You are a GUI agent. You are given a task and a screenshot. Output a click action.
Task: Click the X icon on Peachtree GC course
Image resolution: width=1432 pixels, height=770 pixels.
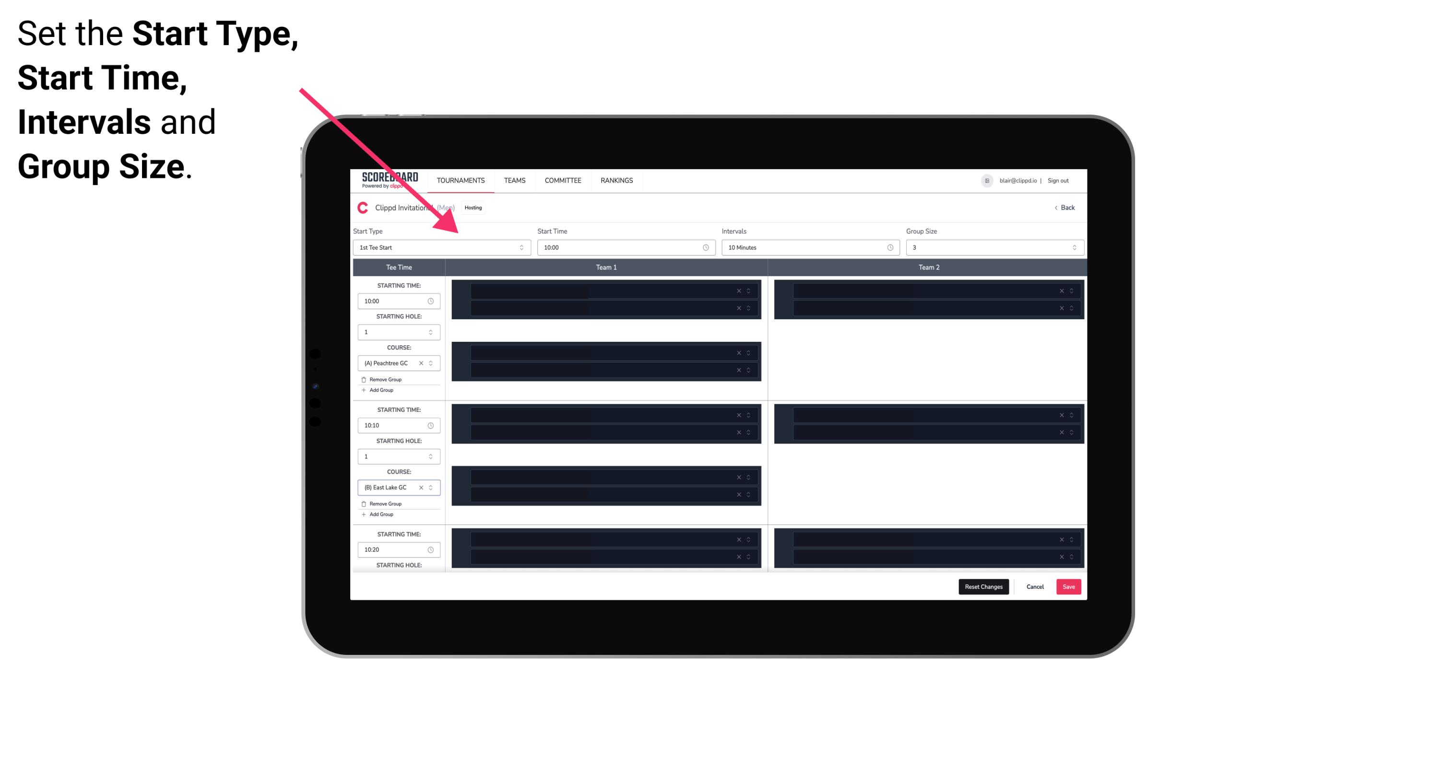[427, 364]
